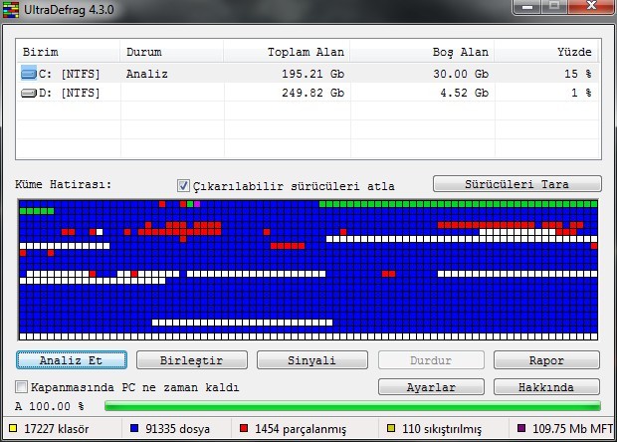This screenshot has height=442, width=617.
Task: Start analysis with 'Analiz Et' button
Action: (72, 359)
